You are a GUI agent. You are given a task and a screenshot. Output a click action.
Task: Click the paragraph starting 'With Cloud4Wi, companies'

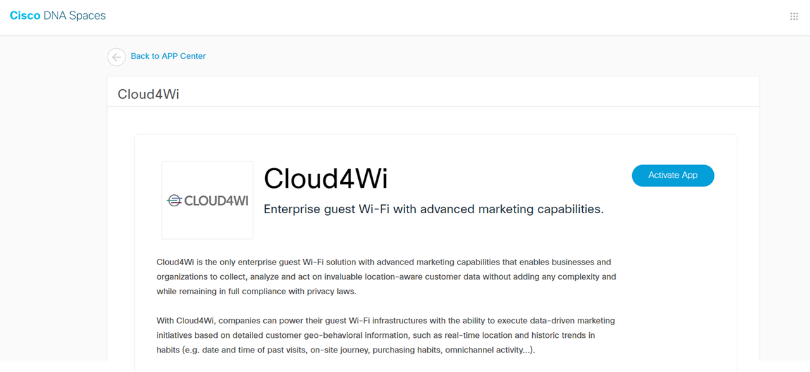point(385,335)
